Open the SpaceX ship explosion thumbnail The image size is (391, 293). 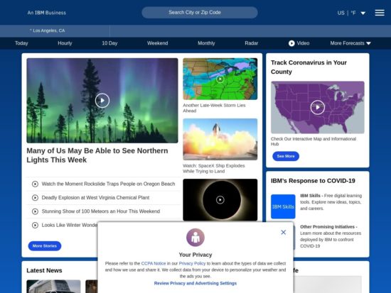220,139
